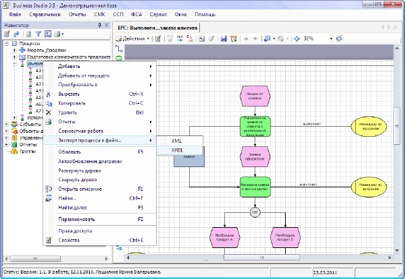Click the filter funnel icon in Навигатор toolbar

coord(39,34)
